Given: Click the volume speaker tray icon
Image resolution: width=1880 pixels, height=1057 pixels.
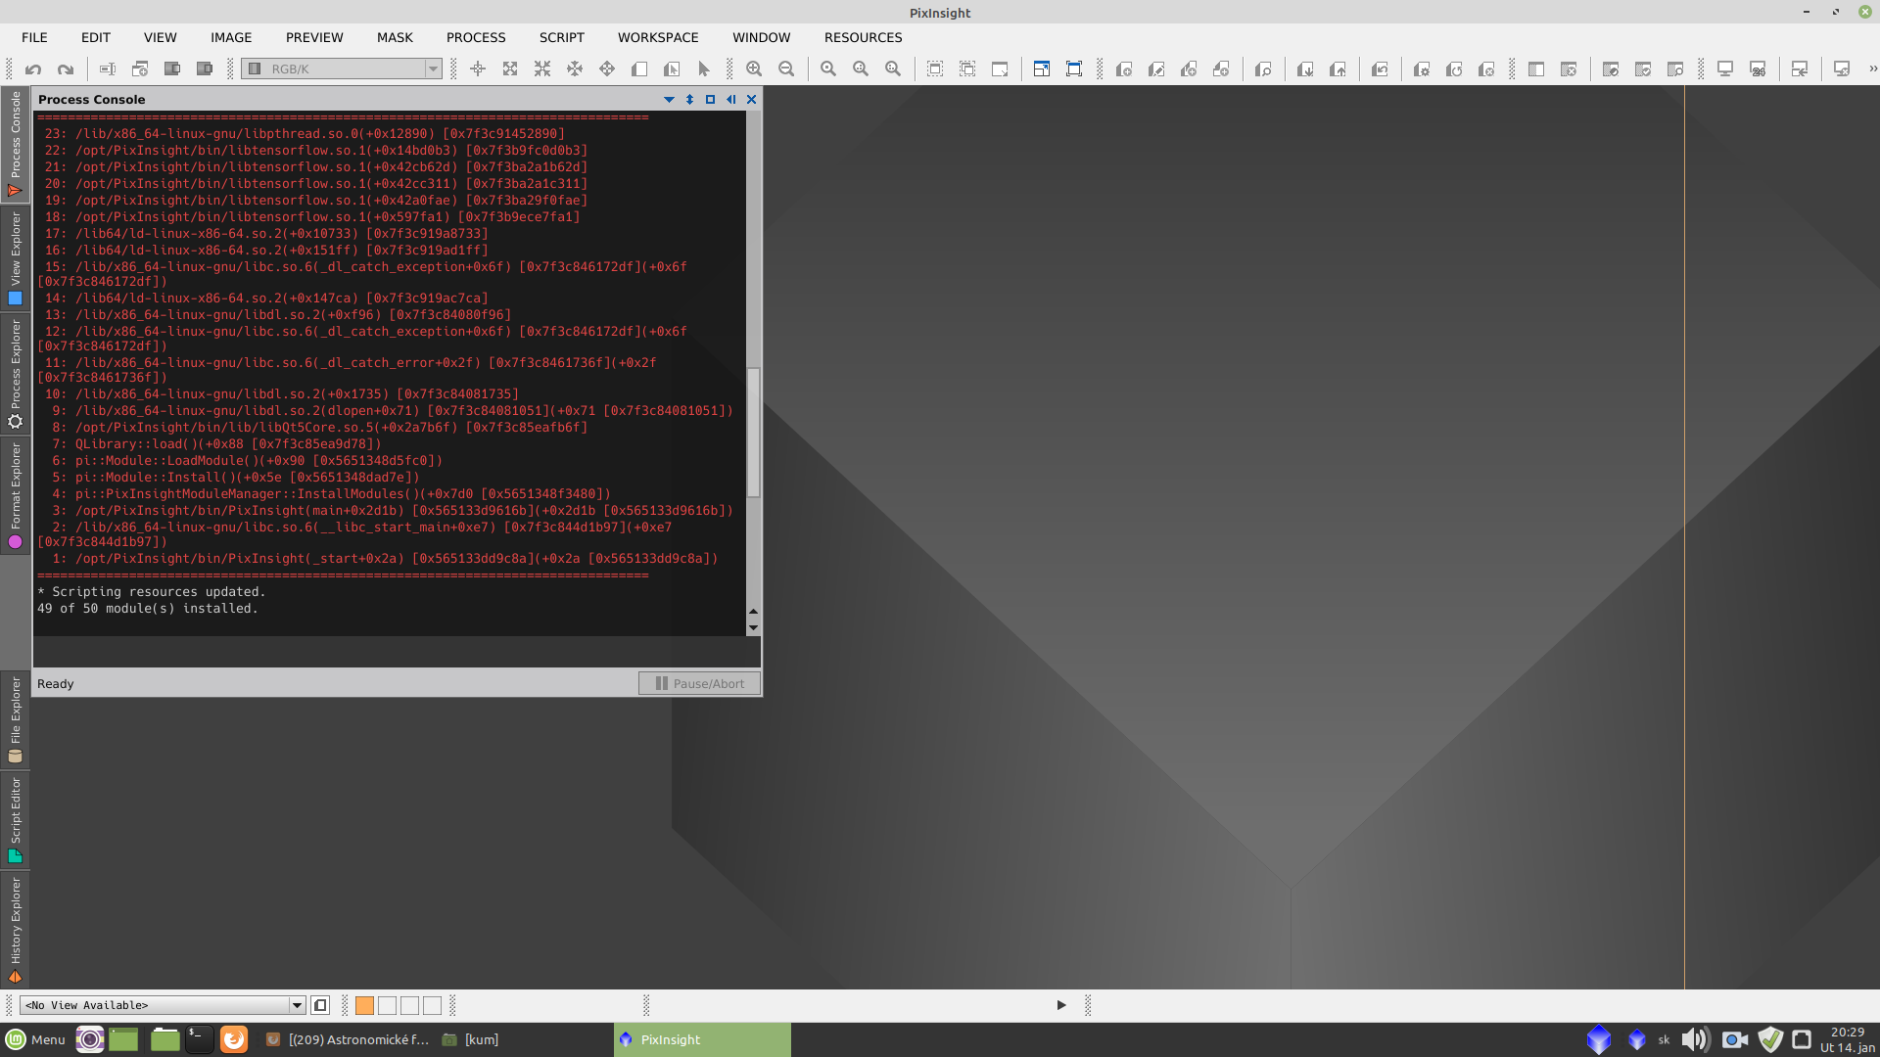Looking at the screenshot, I should coord(1695,1039).
